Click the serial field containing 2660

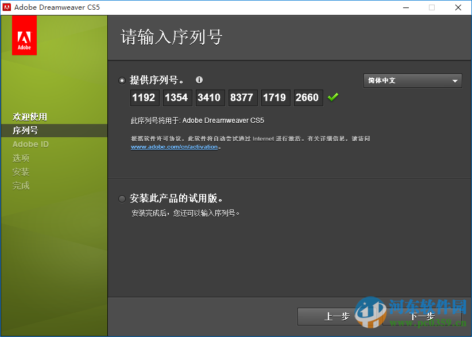coord(308,97)
